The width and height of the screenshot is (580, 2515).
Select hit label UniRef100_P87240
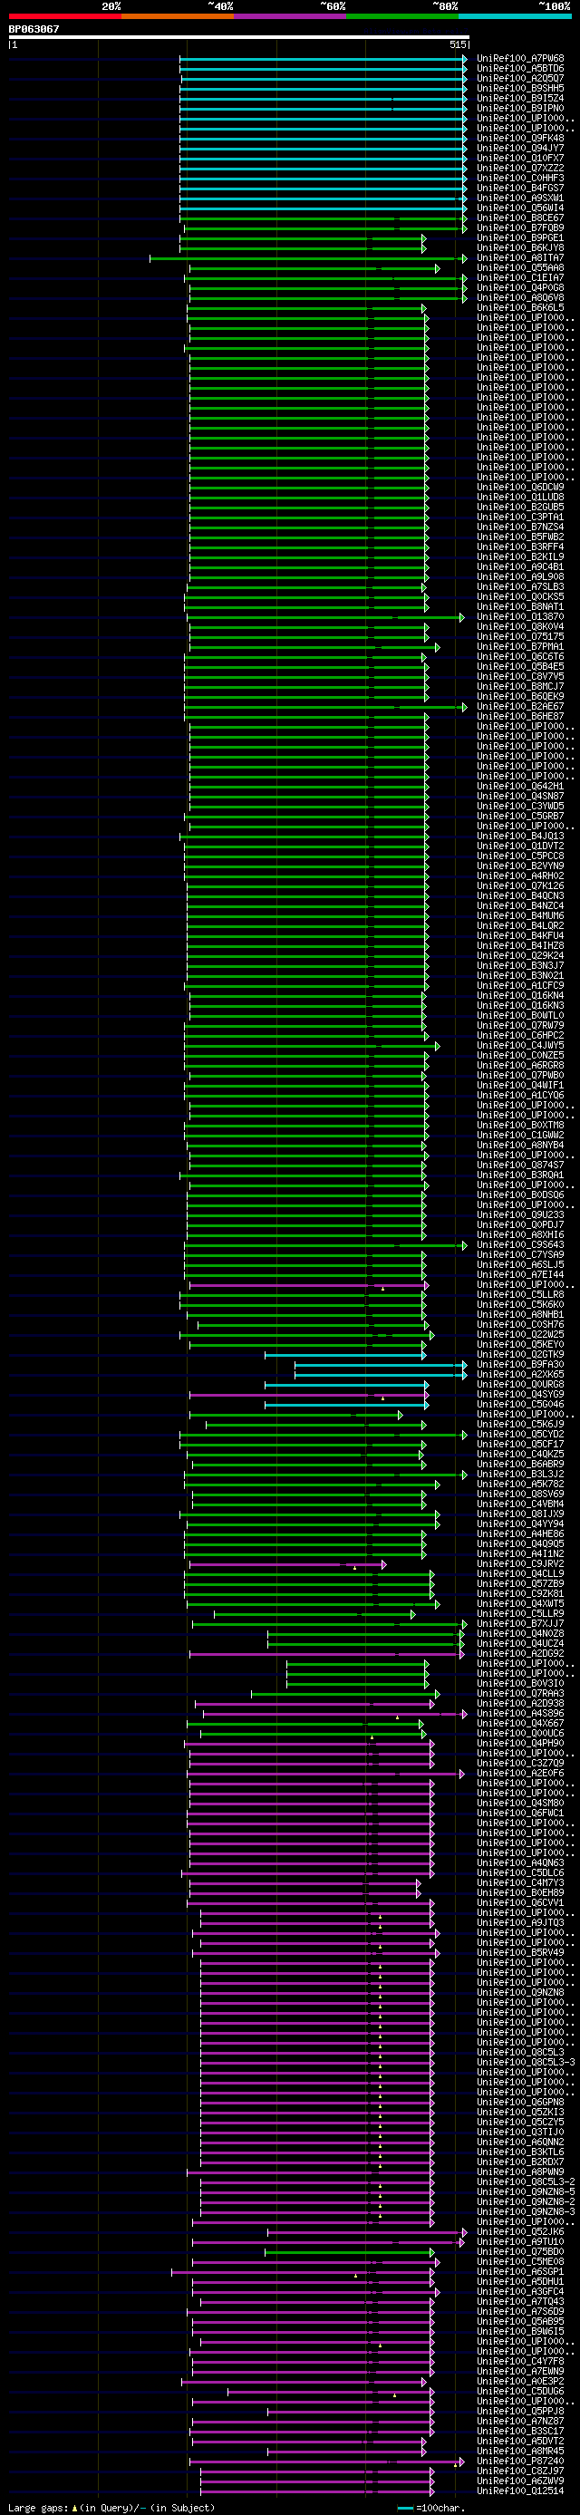click(520, 2462)
